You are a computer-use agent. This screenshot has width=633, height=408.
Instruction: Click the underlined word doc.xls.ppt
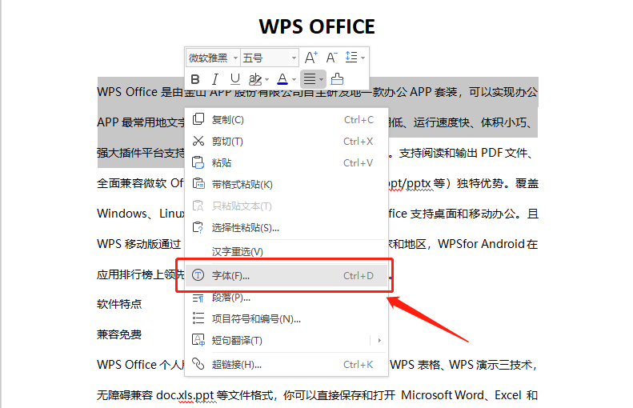(185, 395)
